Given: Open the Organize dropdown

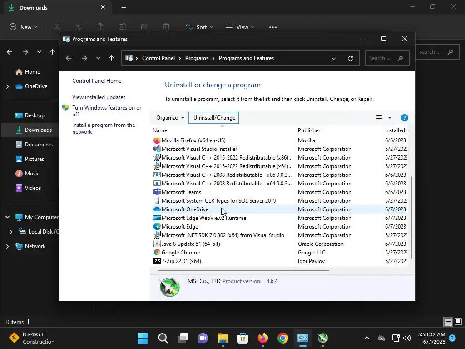Looking at the screenshot, I should click(x=170, y=118).
